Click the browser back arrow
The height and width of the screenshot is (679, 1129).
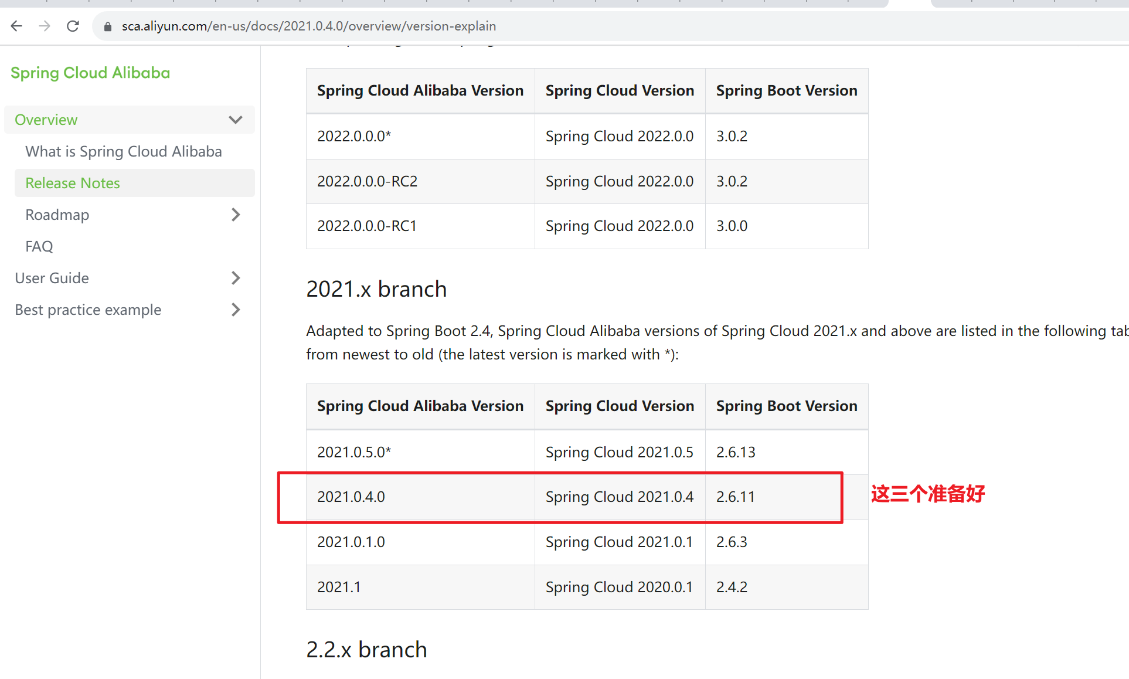click(x=16, y=26)
